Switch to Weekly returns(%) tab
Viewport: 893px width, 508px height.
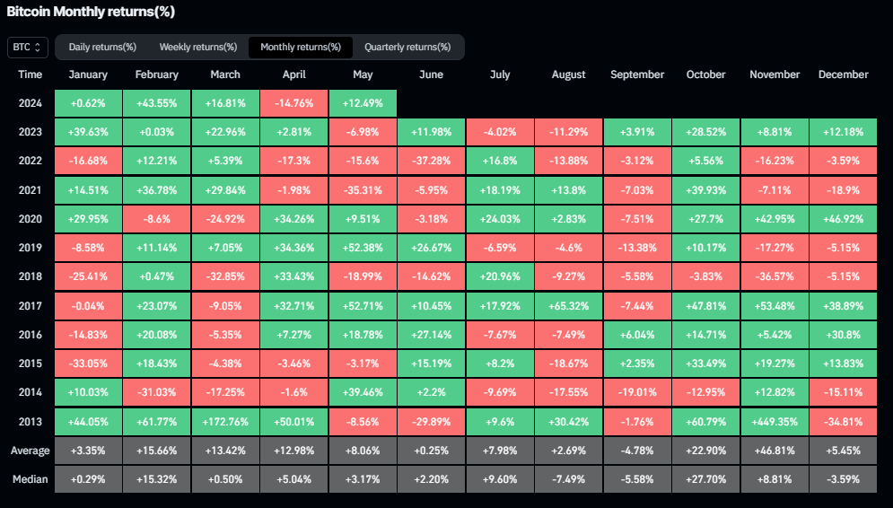click(198, 47)
